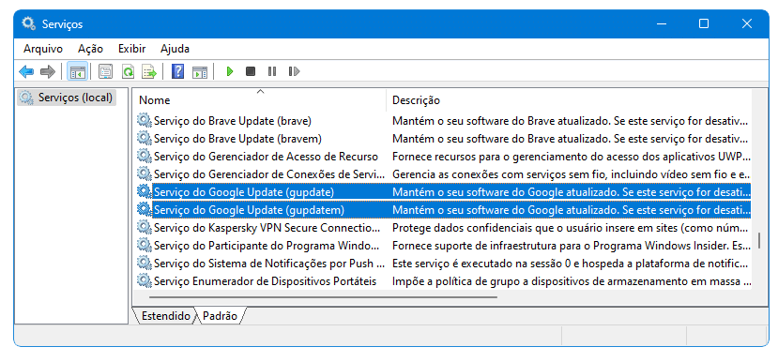Toggle the show/hide action pane icon
Viewport: 778px width, 362px height.
[200, 72]
